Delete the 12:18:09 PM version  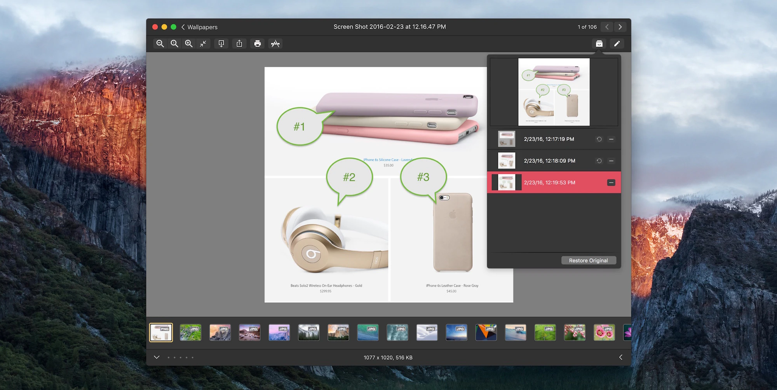point(611,161)
